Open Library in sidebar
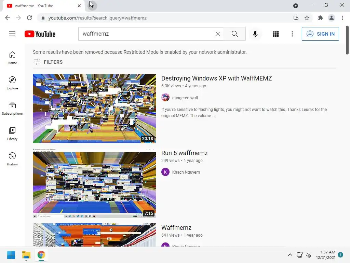The width and height of the screenshot is (350, 263). 12,134
